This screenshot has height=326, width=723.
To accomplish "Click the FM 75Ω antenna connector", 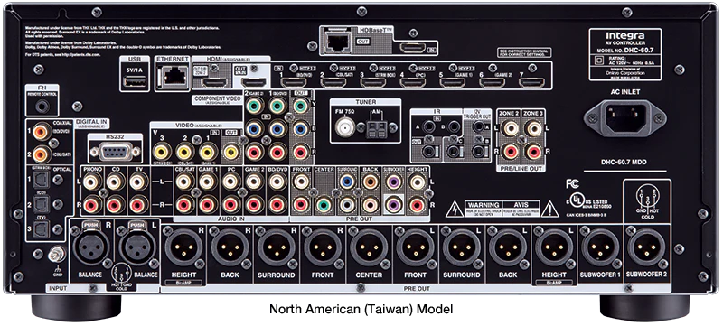I will (x=345, y=128).
